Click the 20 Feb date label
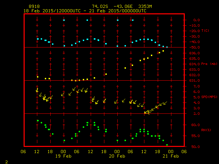The image size is (219, 164). (x=117, y=156)
